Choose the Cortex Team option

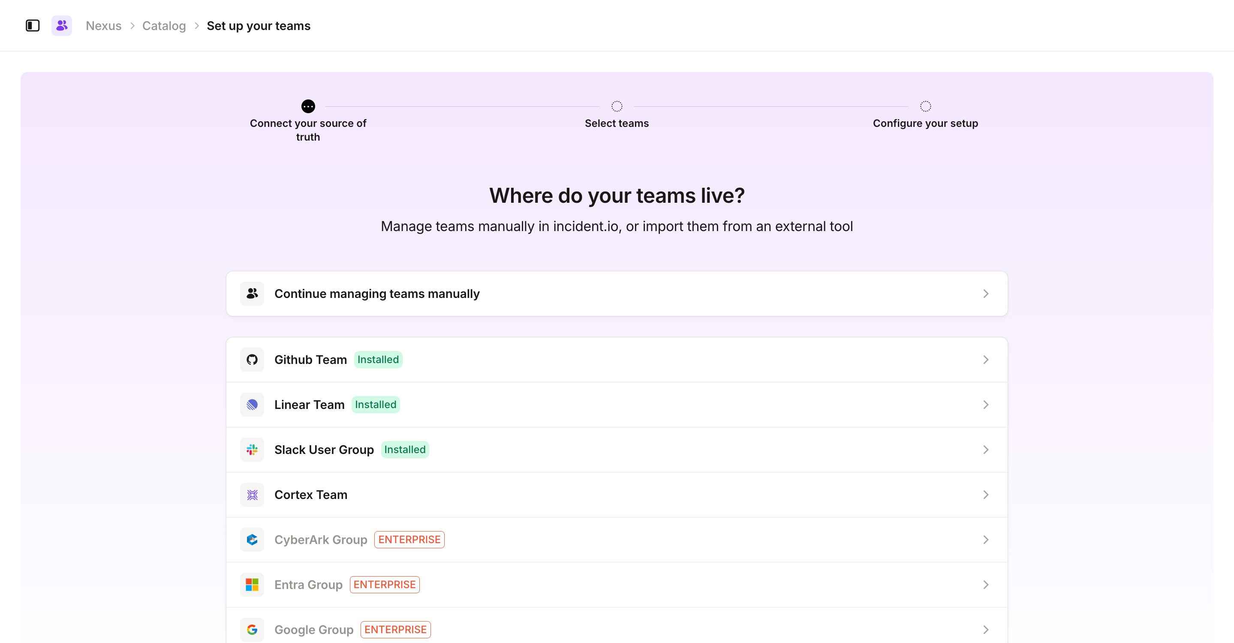(617, 495)
